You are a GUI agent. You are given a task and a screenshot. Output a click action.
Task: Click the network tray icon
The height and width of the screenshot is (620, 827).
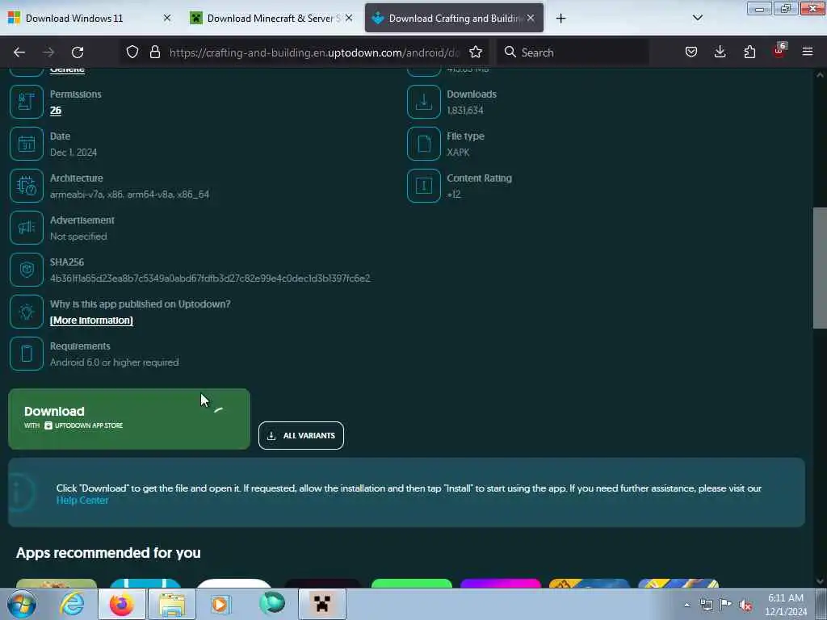(706, 605)
